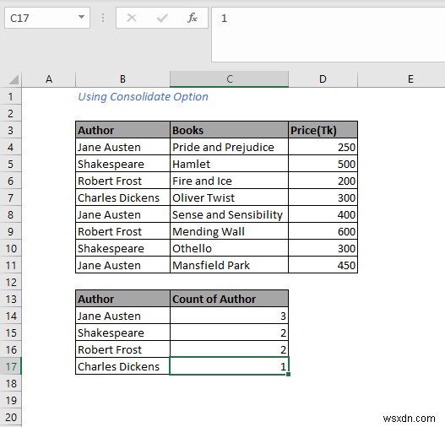
Task: Click the formula bar's three-dot handle
Action: 103,19
